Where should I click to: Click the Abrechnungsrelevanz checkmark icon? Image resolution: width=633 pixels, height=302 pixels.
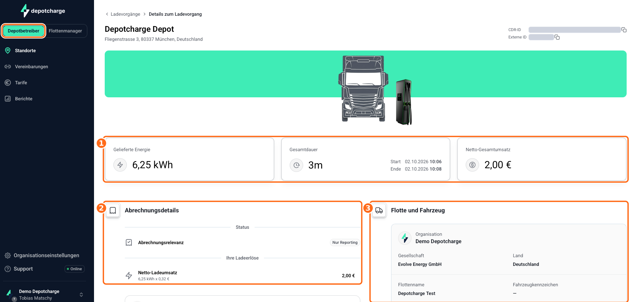point(129,242)
